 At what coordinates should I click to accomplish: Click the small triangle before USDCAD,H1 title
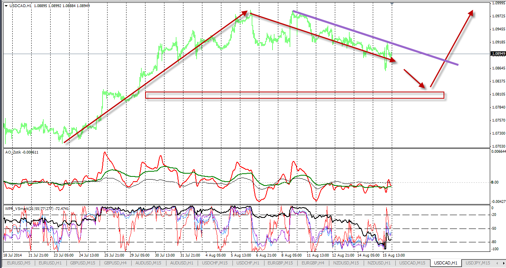tap(6, 6)
